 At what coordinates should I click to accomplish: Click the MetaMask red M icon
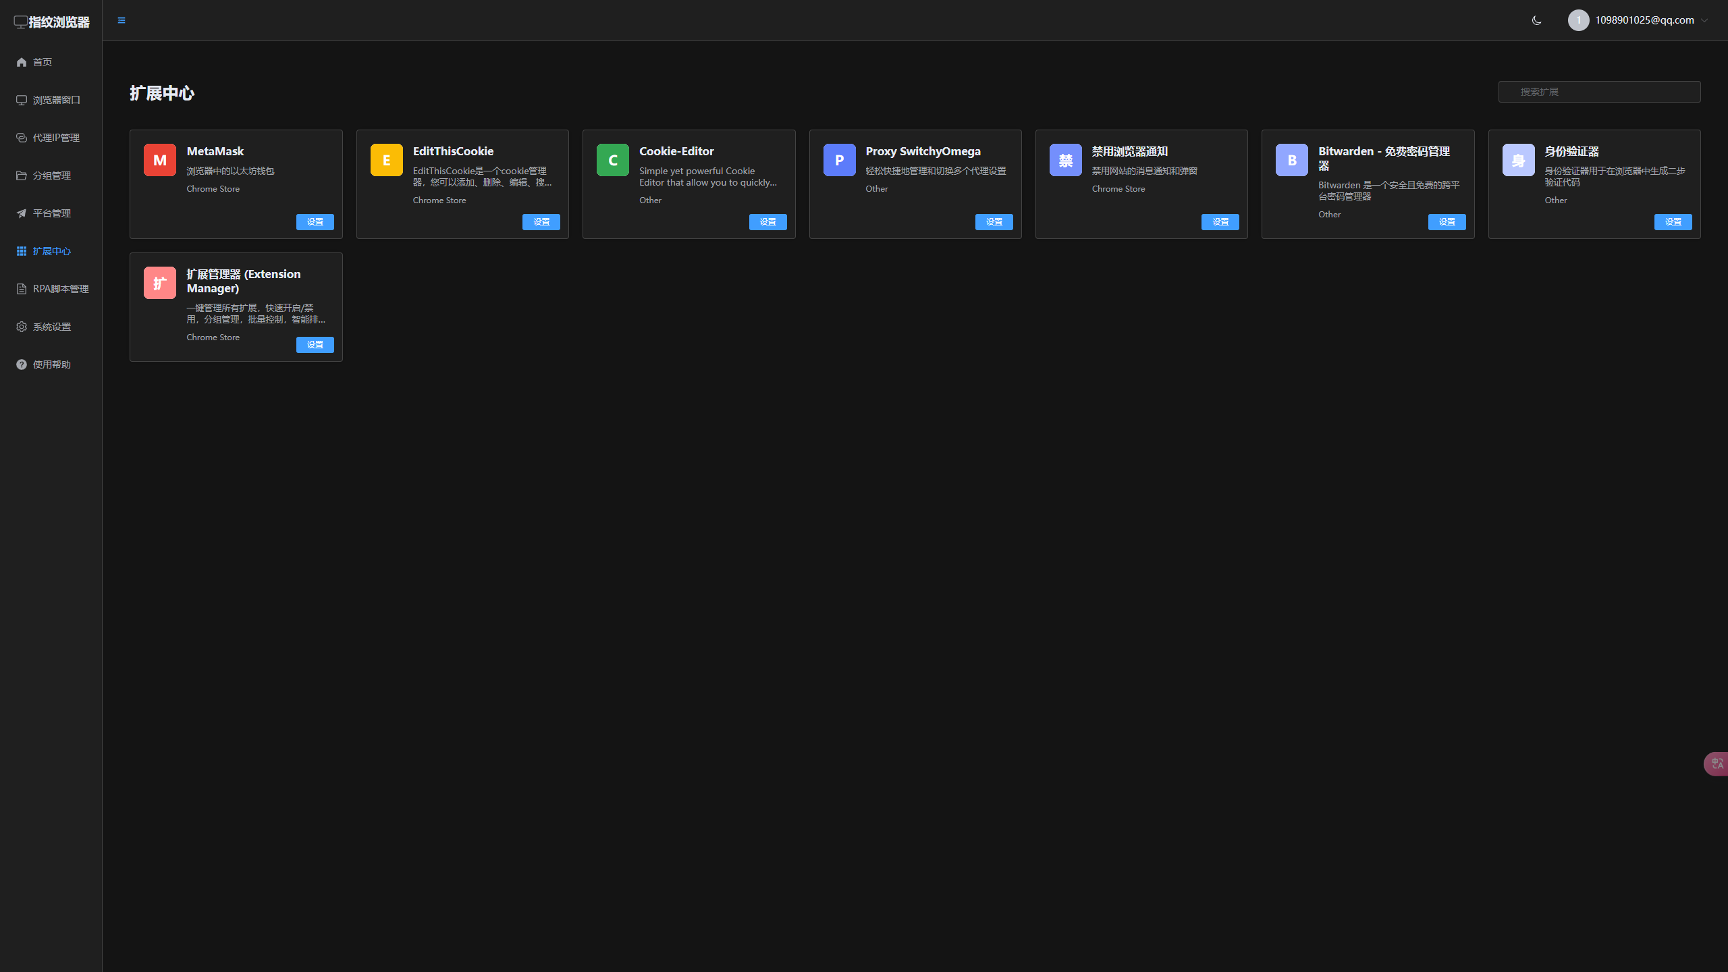click(x=160, y=160)
